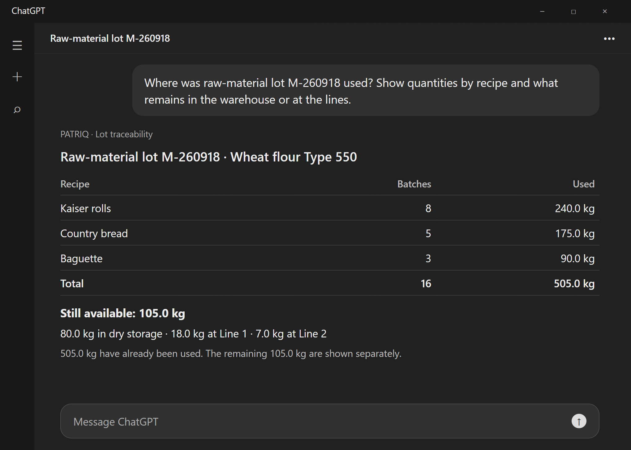
Task: Select the Kaiser rolls recipe cell
Action: (86, 208)
